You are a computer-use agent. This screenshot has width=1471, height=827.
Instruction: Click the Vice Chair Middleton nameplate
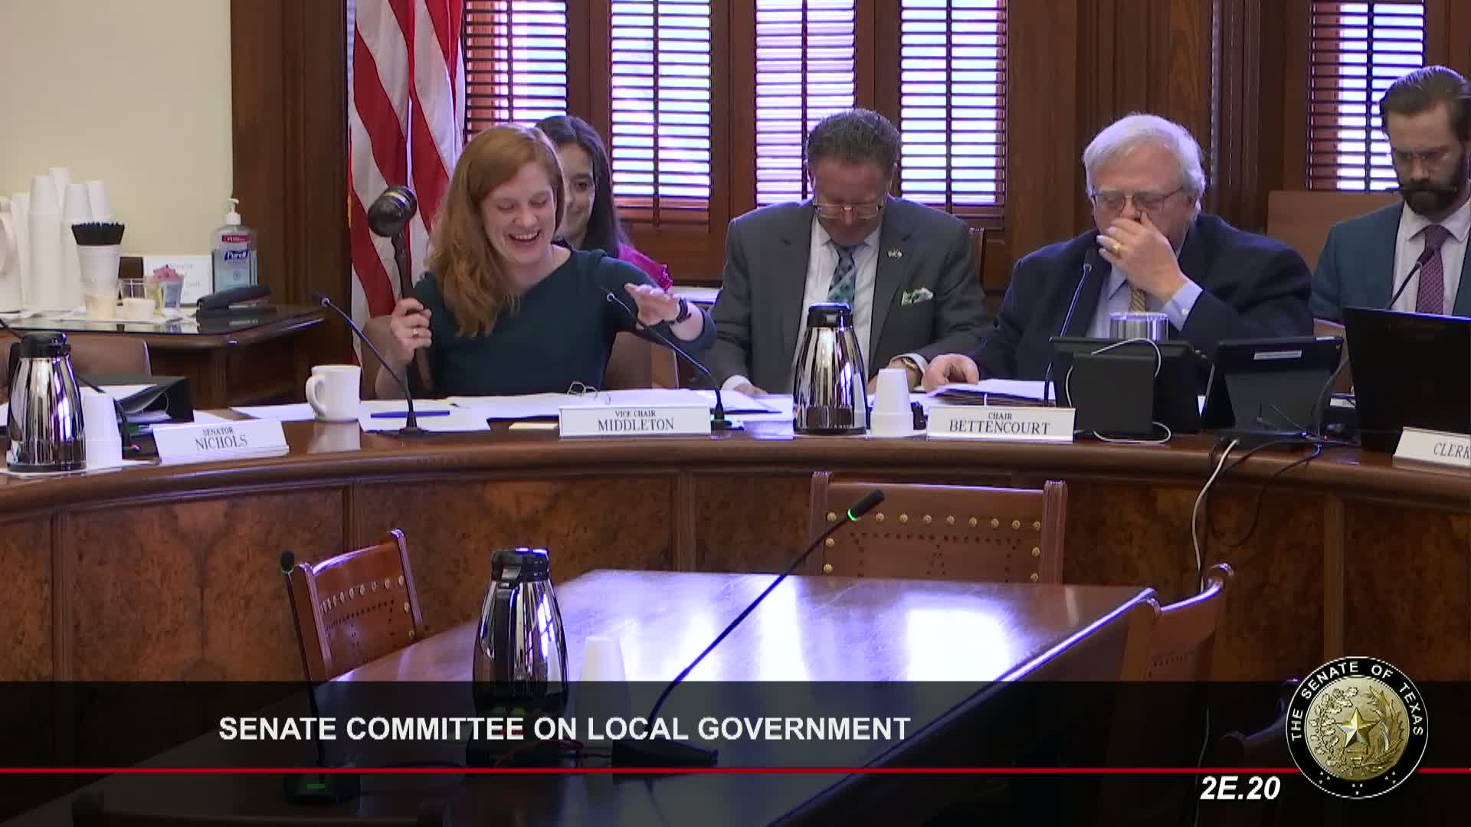point(634,420)
